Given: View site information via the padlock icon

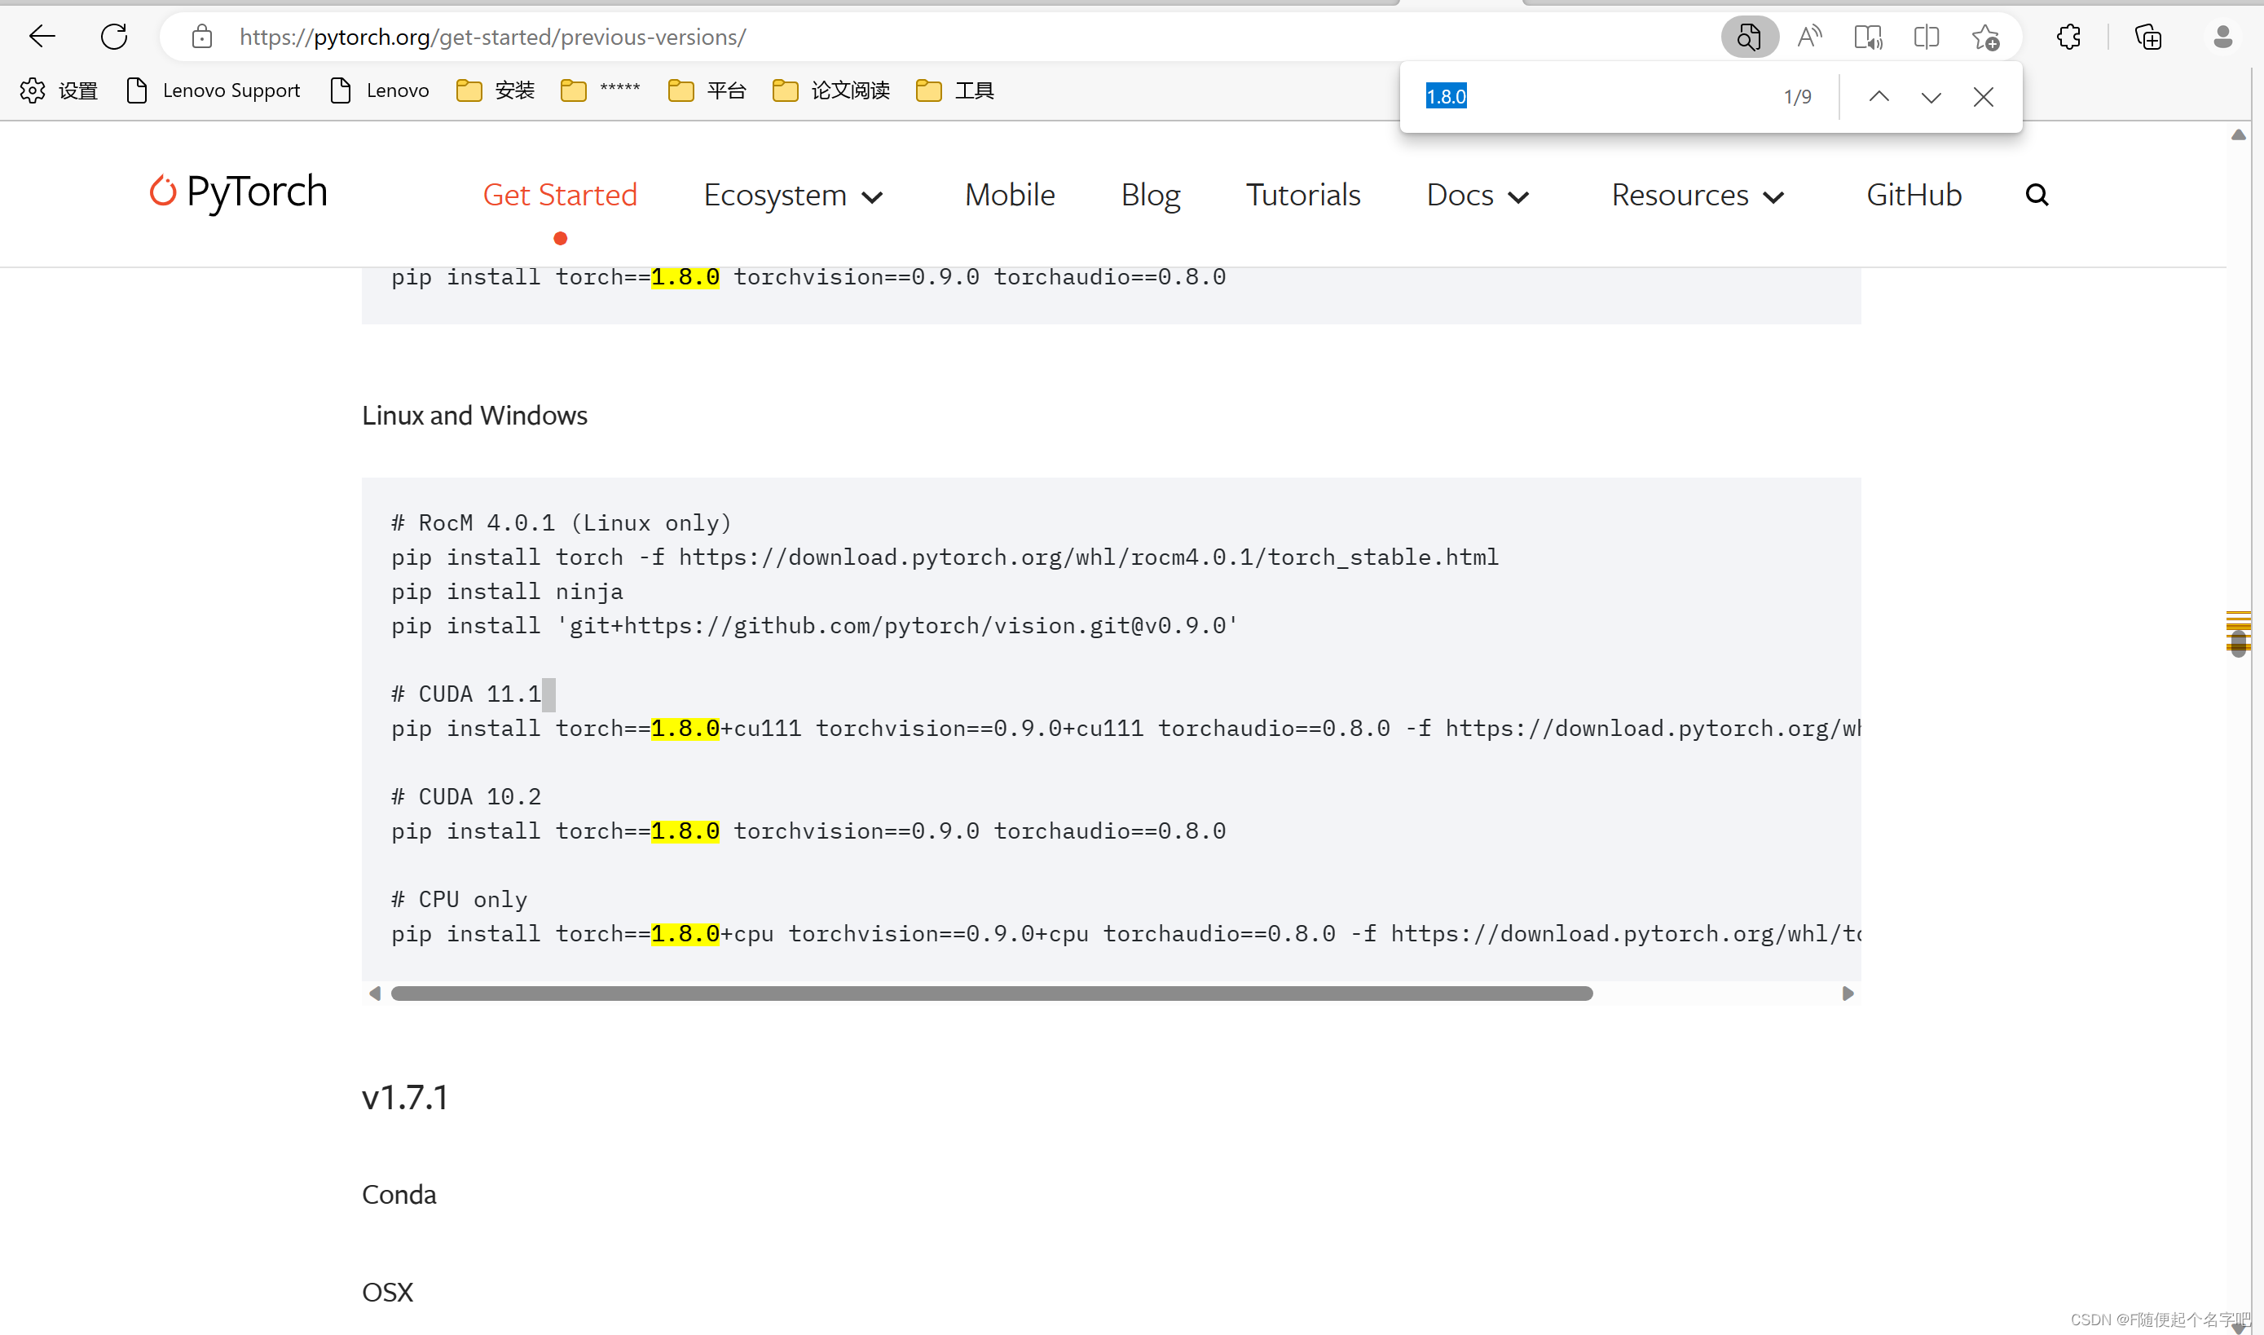Looking at the screenshot, I should pos(201,36).
